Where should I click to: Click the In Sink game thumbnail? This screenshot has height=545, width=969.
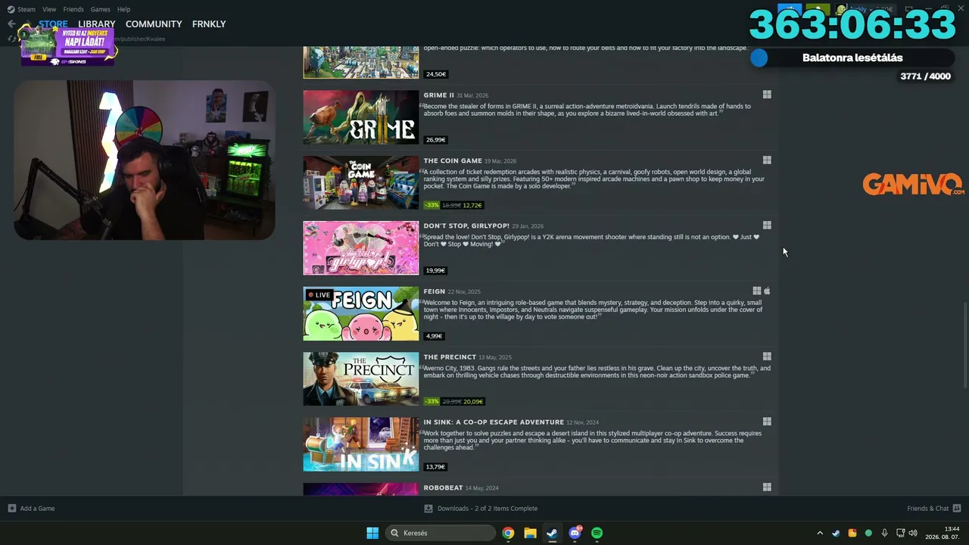pyautogui.click(x=361, y=444)
